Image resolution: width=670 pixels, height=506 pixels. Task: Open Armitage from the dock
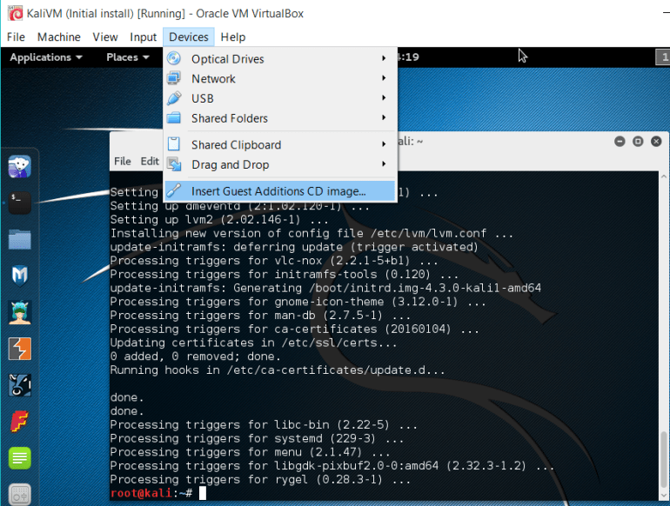pyautogui.click(x=19, y=311)
